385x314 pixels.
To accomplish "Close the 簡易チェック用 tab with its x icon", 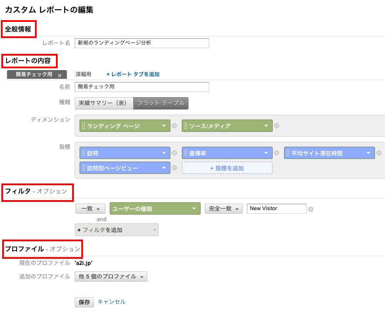I will 59,76.
